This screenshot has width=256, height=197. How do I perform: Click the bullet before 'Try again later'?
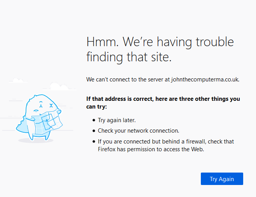pyautogui.click(x=94, y=120)
